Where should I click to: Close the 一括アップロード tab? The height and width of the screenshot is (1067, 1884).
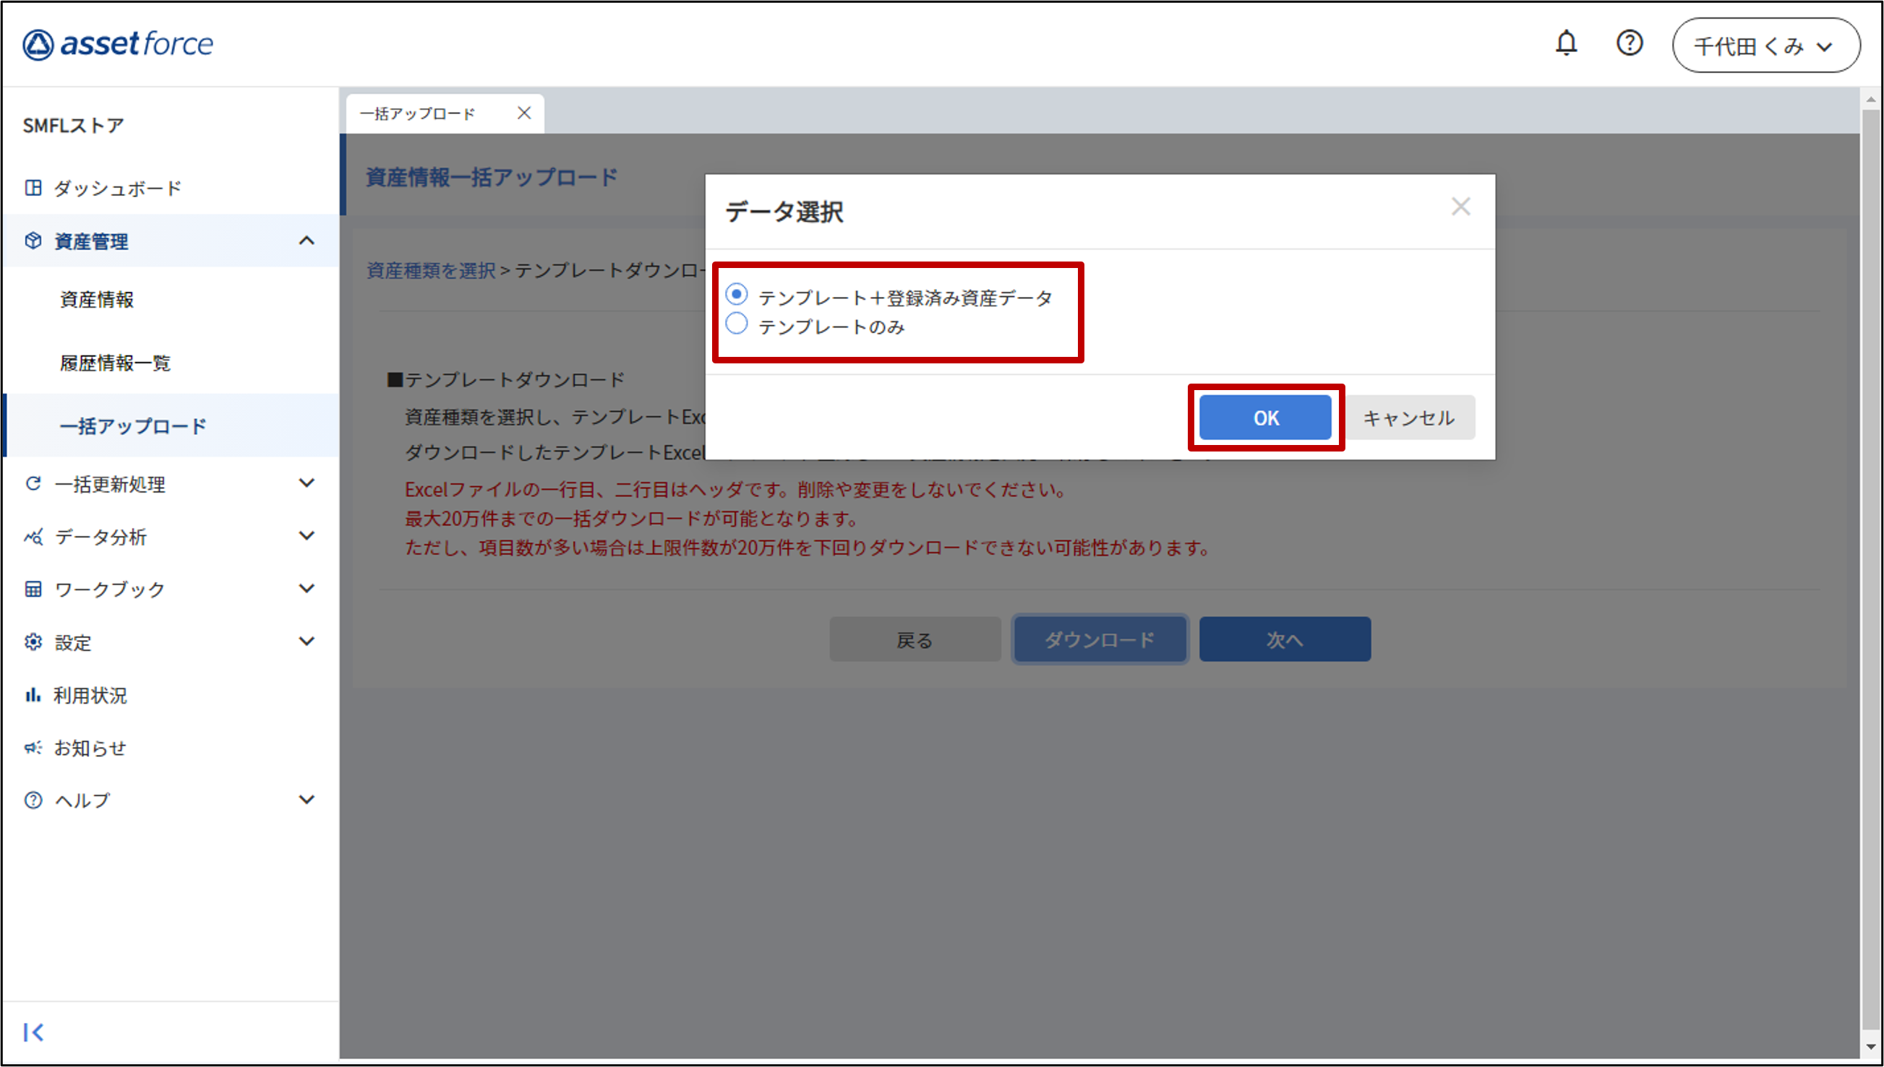(523, 113)
